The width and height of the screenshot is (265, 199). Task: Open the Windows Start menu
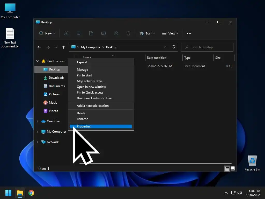click(8, 193)
